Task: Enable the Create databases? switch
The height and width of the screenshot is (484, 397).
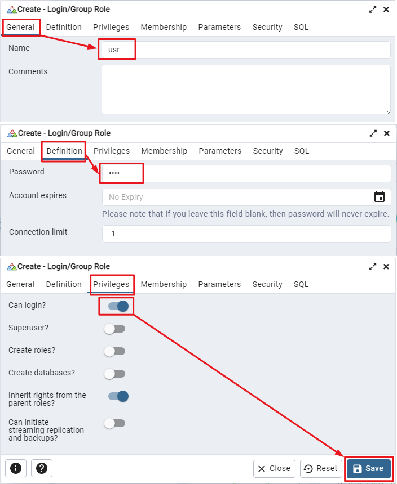Action: (114, 374)
